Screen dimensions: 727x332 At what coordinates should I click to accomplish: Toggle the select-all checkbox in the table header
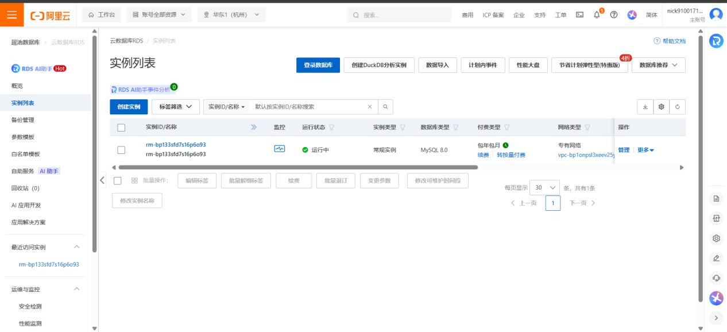click(121, 128)
